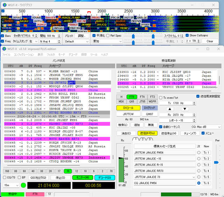The height and width of the screenshot is (197, 224).
Task: Click the down arrow frequency shift button
Action: tap(185, 109)
